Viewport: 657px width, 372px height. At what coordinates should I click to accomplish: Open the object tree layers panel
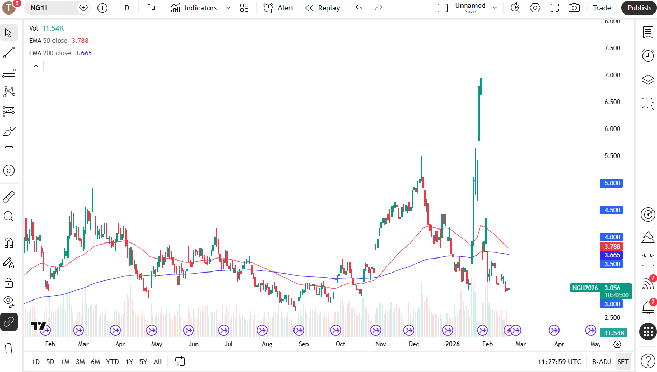pos(648,80)
